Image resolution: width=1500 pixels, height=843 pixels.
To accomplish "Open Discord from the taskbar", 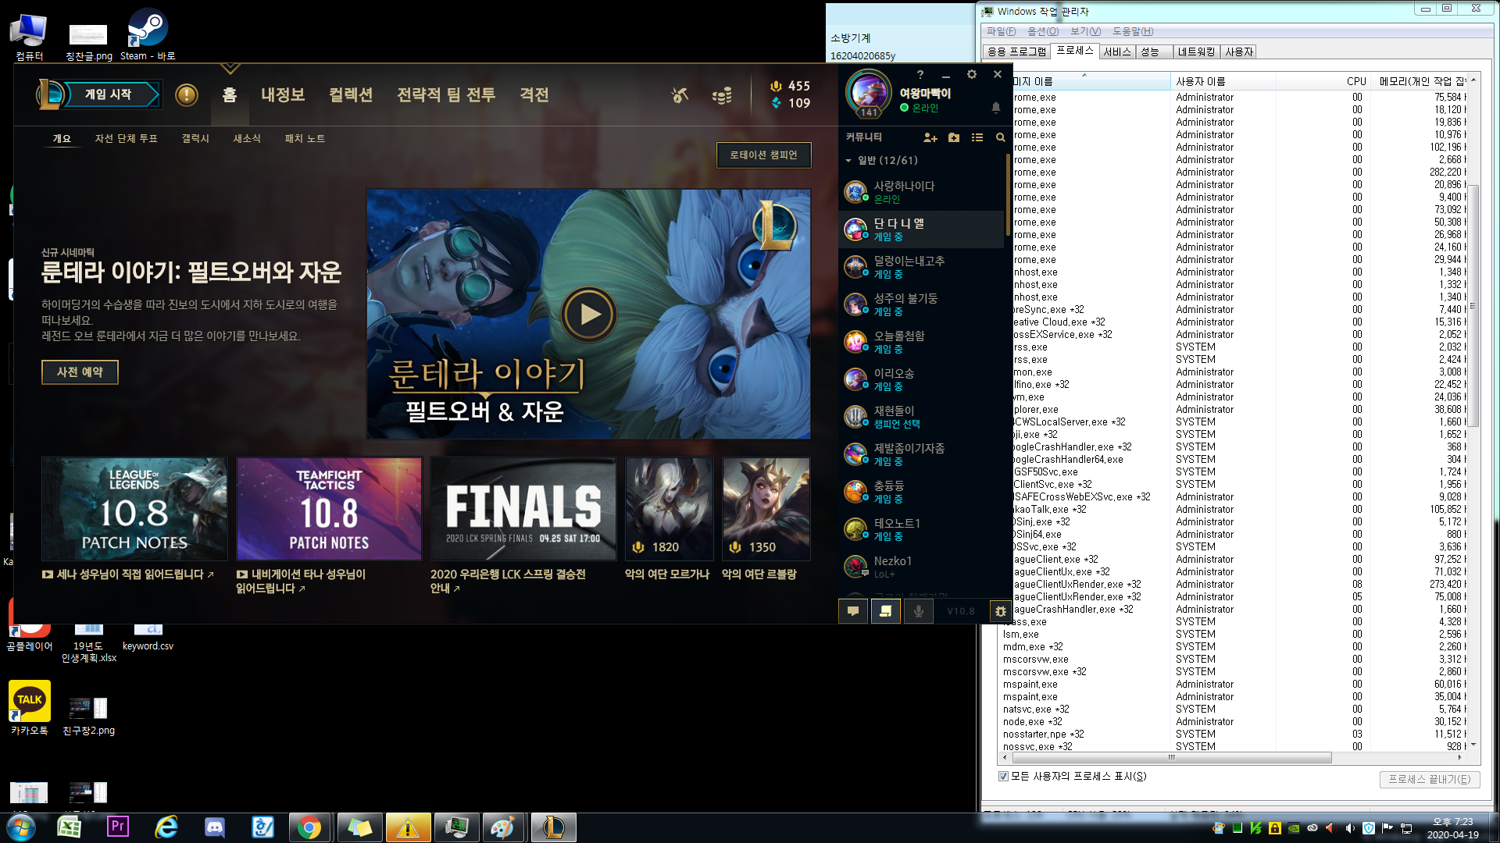I will tap(214, 827).
